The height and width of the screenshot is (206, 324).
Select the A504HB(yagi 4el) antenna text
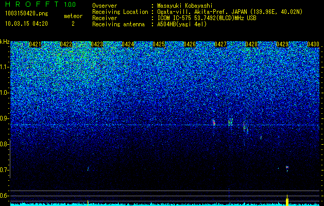182,24
